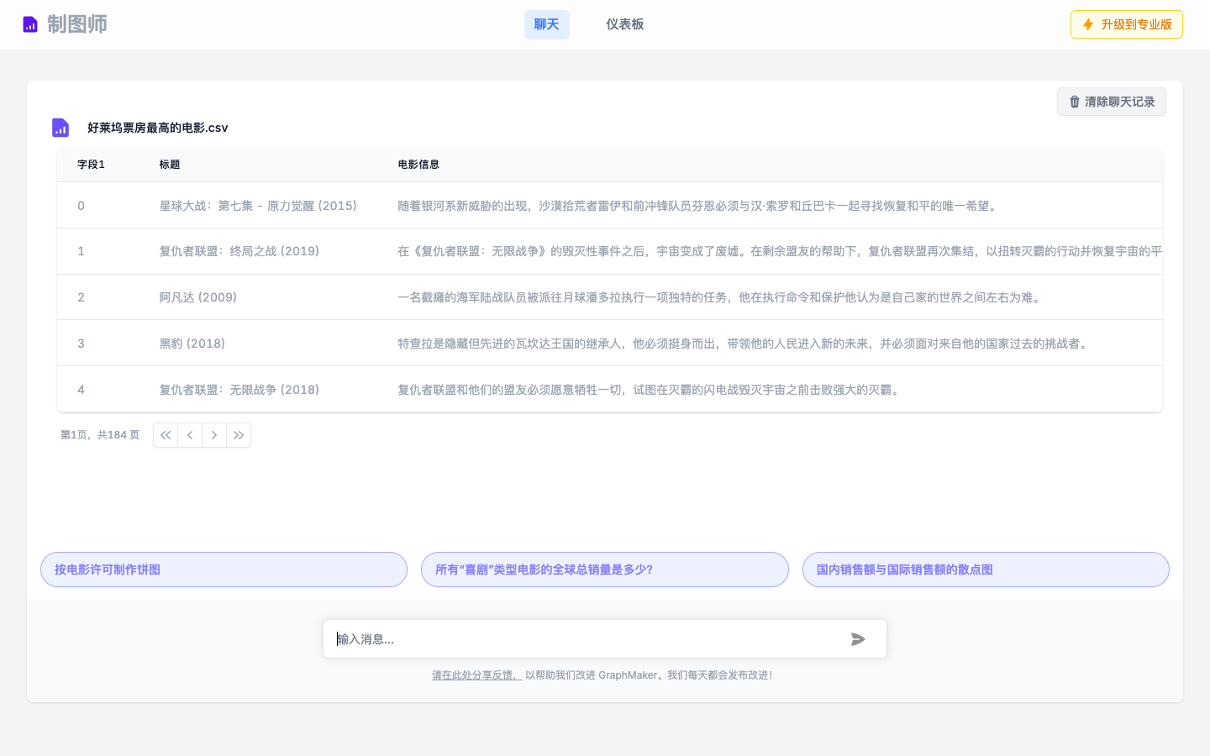Jump to last page with double-right chevron icon
The width and height of the screenshot is (1210, 756).
(x=239, y=435)
